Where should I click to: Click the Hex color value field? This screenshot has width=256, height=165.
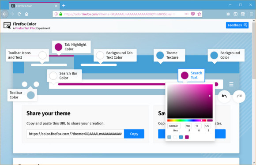(174, 126)
